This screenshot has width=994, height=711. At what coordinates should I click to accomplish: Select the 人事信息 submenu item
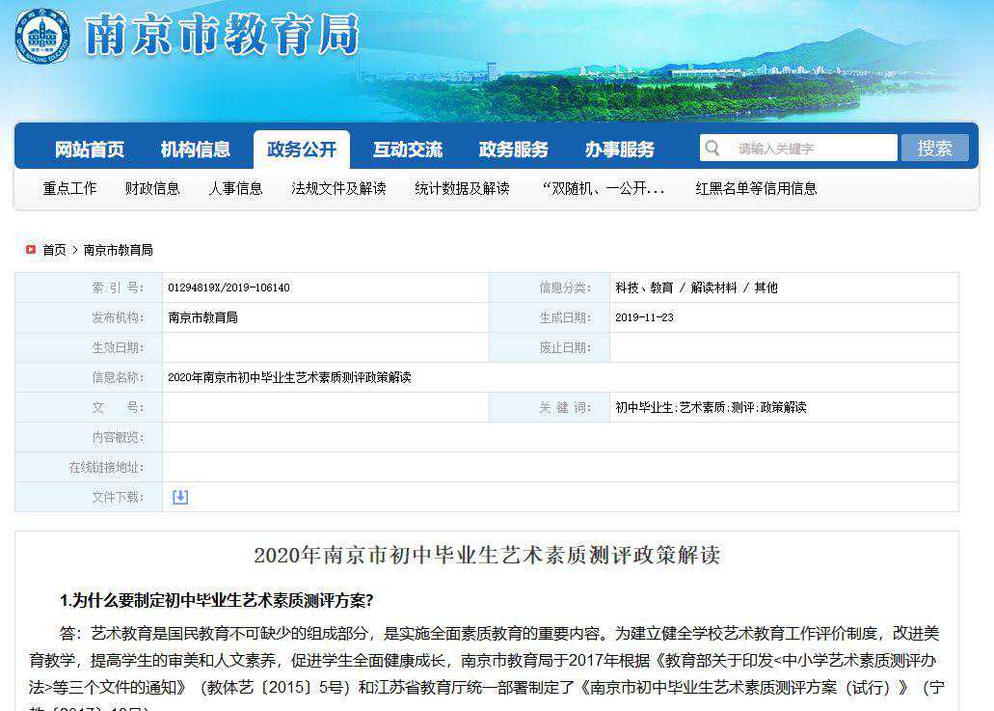[x=237, y=189]
